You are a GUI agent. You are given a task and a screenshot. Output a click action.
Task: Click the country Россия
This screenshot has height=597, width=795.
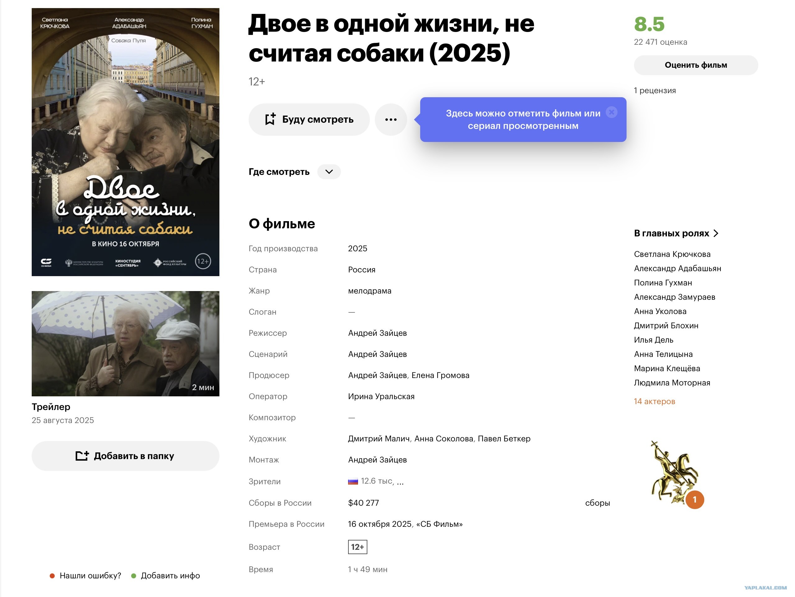coord(361,270)
